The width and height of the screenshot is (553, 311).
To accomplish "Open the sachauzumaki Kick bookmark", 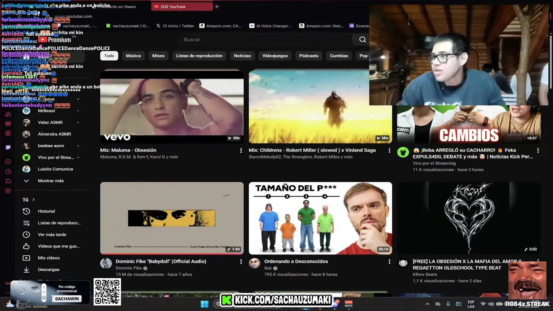I will pyautogui.click(x=128, y=26).
